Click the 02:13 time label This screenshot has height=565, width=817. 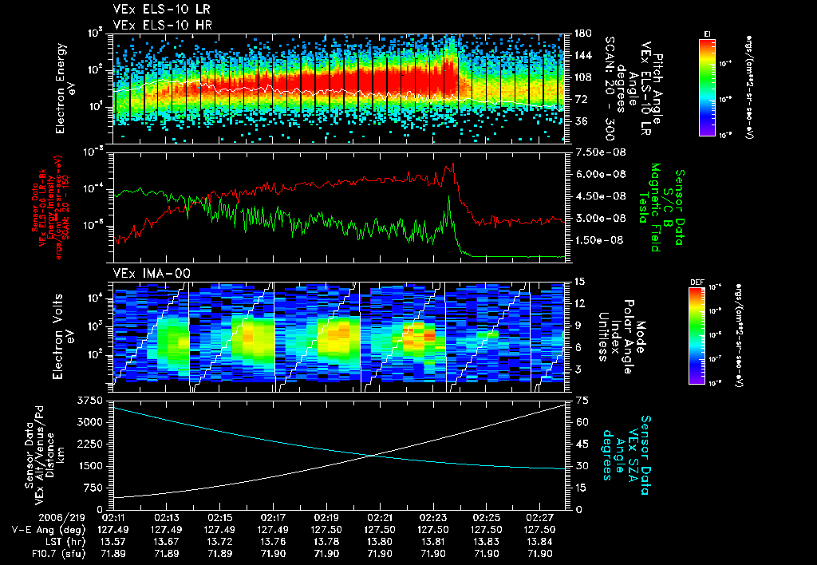point(166,518)
